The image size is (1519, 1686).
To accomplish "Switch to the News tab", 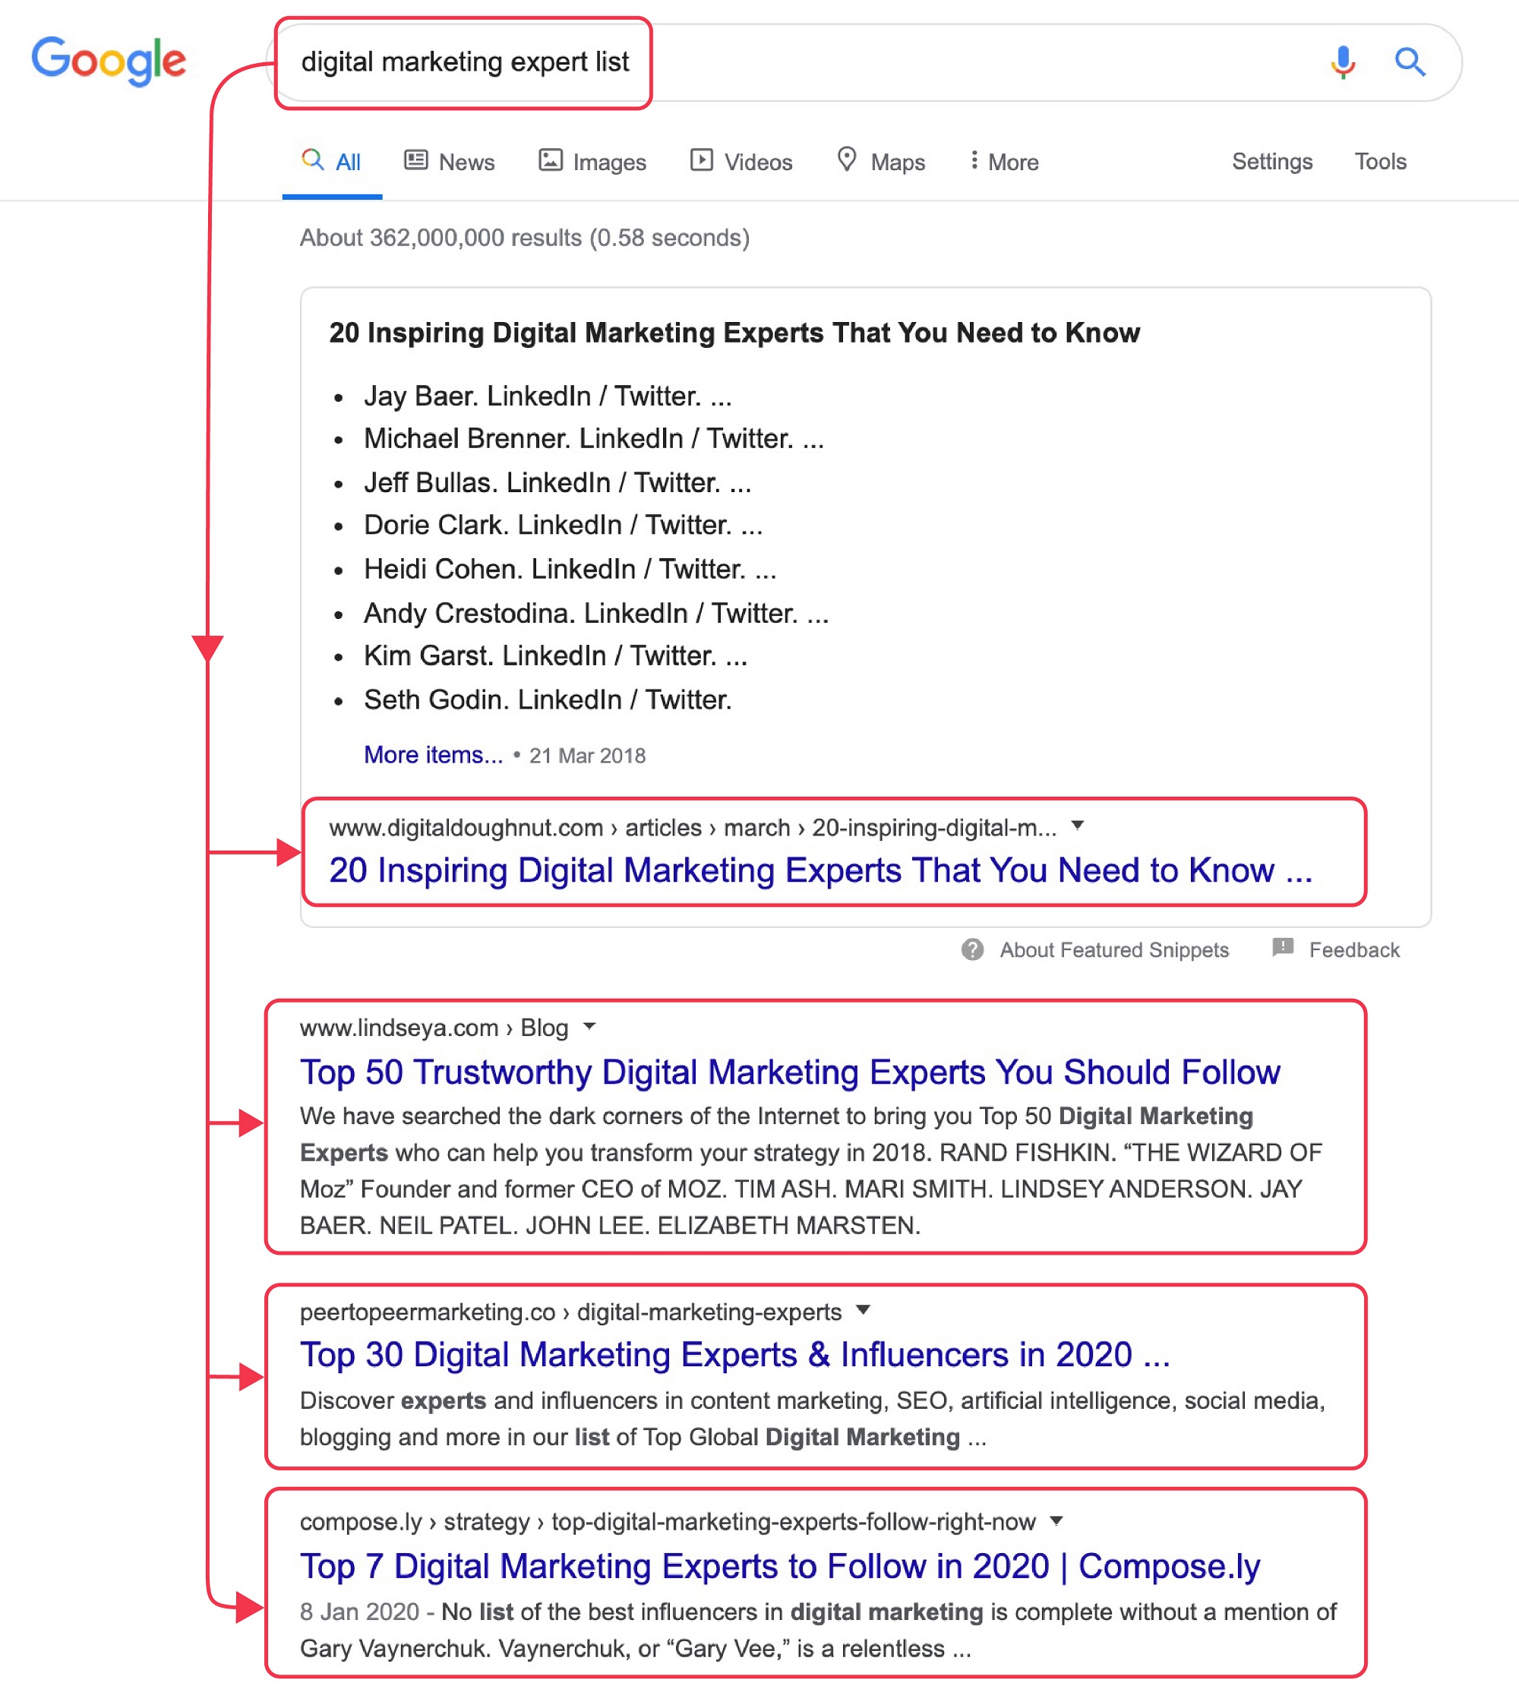I will point(450,161).
